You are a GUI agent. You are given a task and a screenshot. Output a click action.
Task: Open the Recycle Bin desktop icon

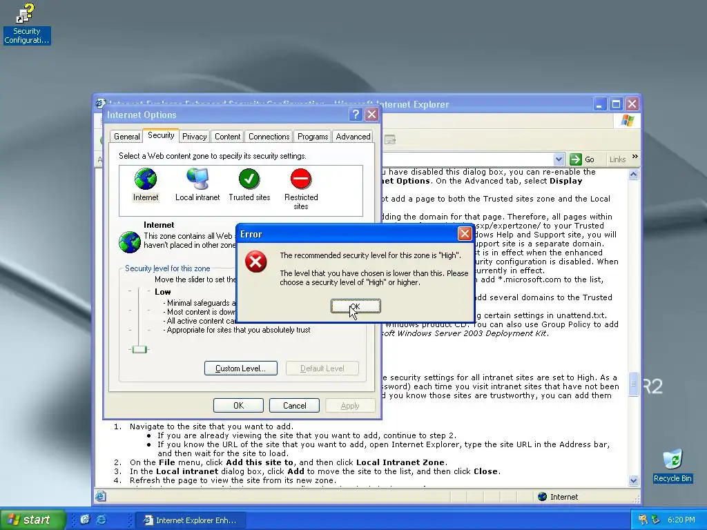672,466
